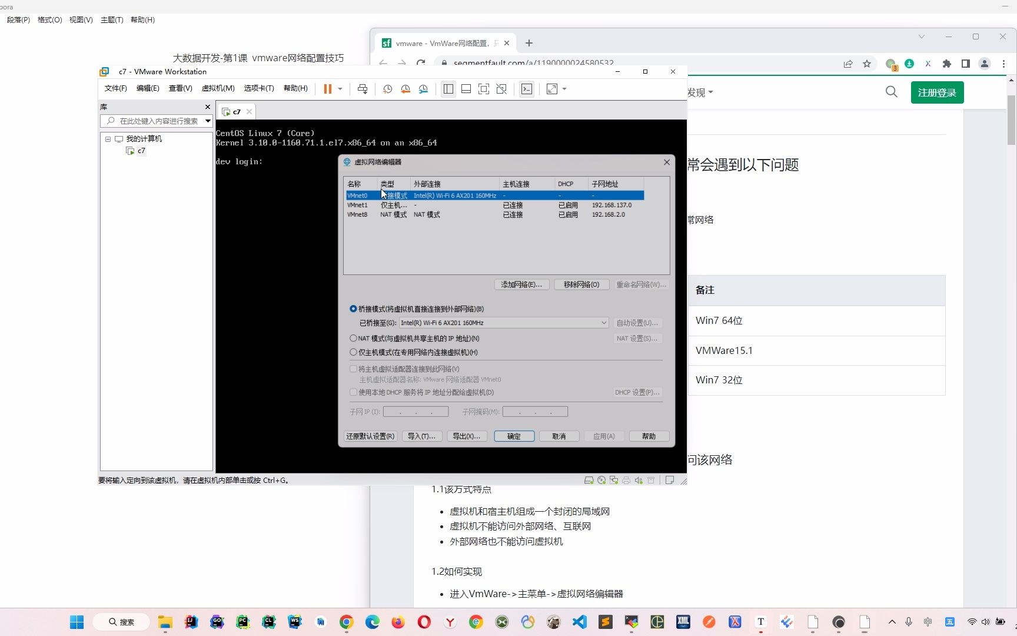Open the power options arrow beside pause
Screen dimensions: 1017x636
(340, 89)
